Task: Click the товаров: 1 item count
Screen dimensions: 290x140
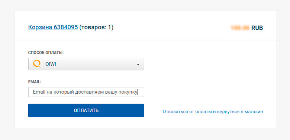Action: click(96, 27)
